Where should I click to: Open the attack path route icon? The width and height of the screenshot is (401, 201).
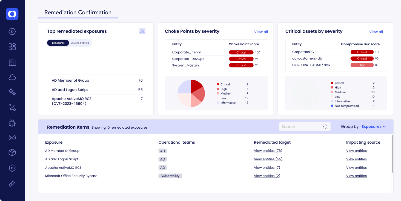click(x=12, y=107)
